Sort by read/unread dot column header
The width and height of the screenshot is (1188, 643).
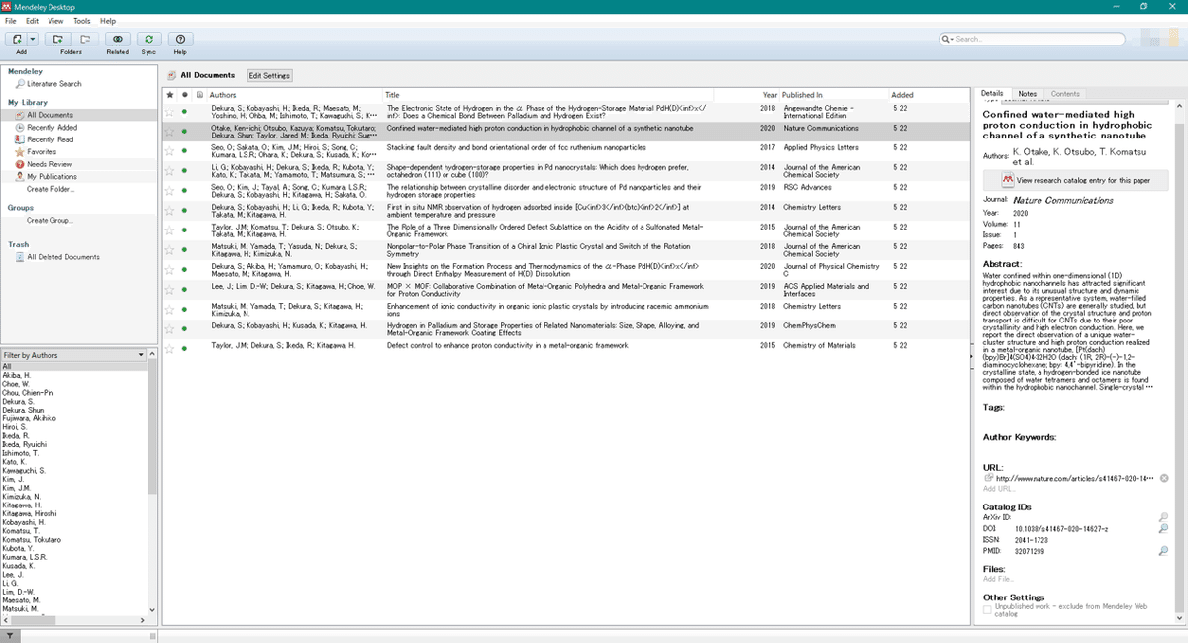click(184, 95)
